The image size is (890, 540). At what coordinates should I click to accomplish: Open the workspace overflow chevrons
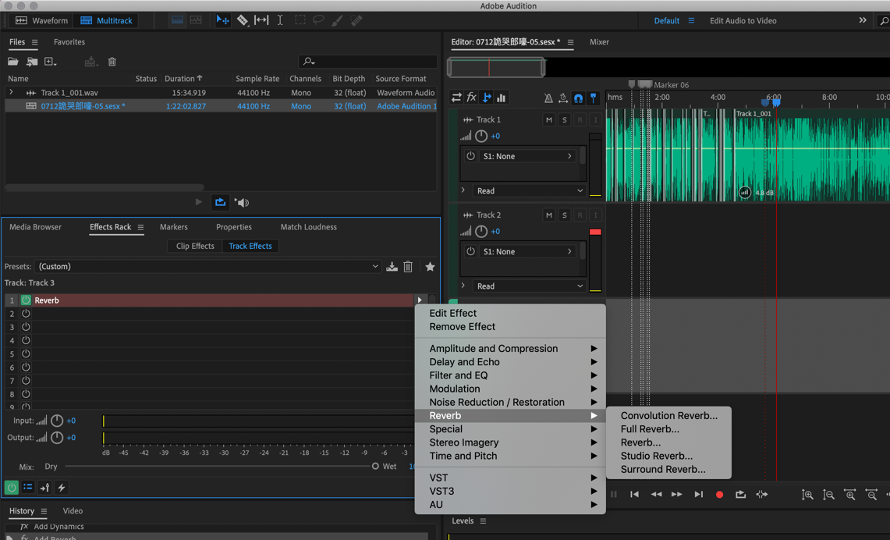coord(862,20)
